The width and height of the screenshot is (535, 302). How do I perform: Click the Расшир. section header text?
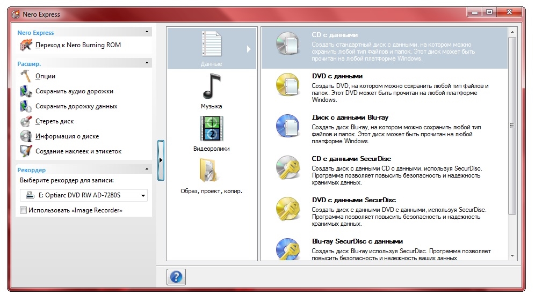(29, 64)
